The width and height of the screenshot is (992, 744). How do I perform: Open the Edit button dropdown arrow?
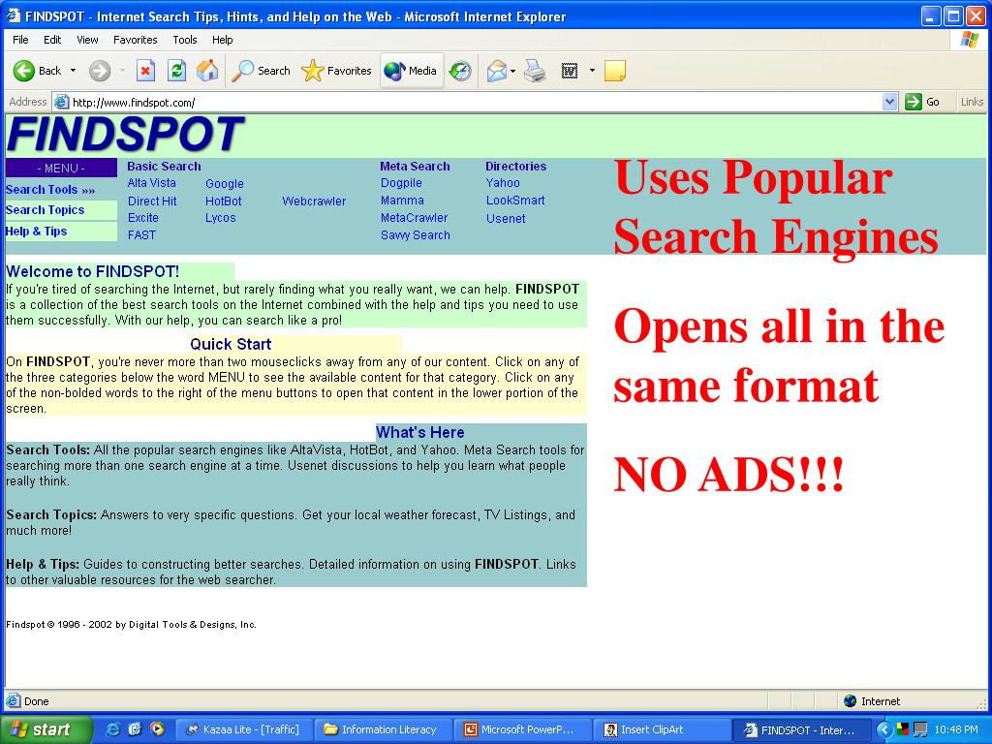coord(592,71)
